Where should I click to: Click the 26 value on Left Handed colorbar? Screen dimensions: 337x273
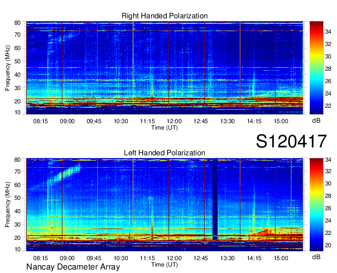(x=328, y=208)
